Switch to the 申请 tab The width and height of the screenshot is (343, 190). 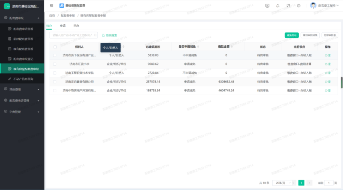pyautogui.click(x=63, y=26)
